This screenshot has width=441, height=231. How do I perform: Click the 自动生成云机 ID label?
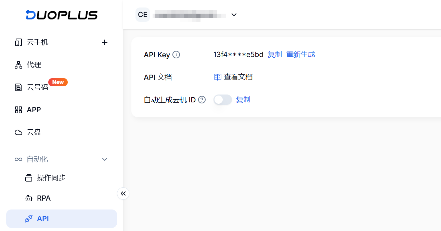point(170,100)
